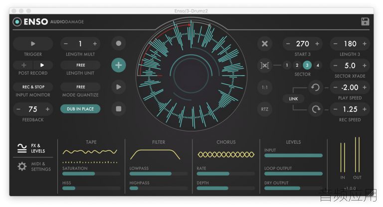This screenshot has width=383, height=207.
Task: Adjust the Tape Saturation slider
Action: click(91, 174)
